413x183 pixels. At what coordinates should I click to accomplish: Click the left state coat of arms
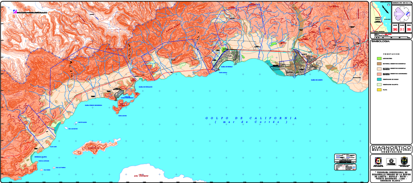tap(377, 161)
